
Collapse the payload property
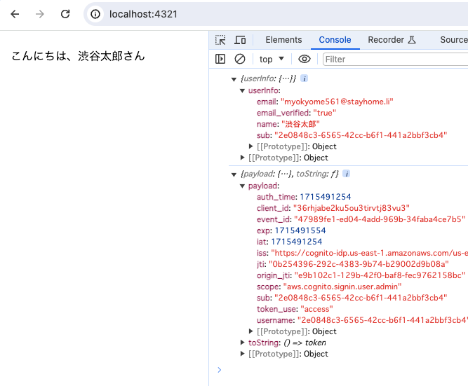click(242, 186)
